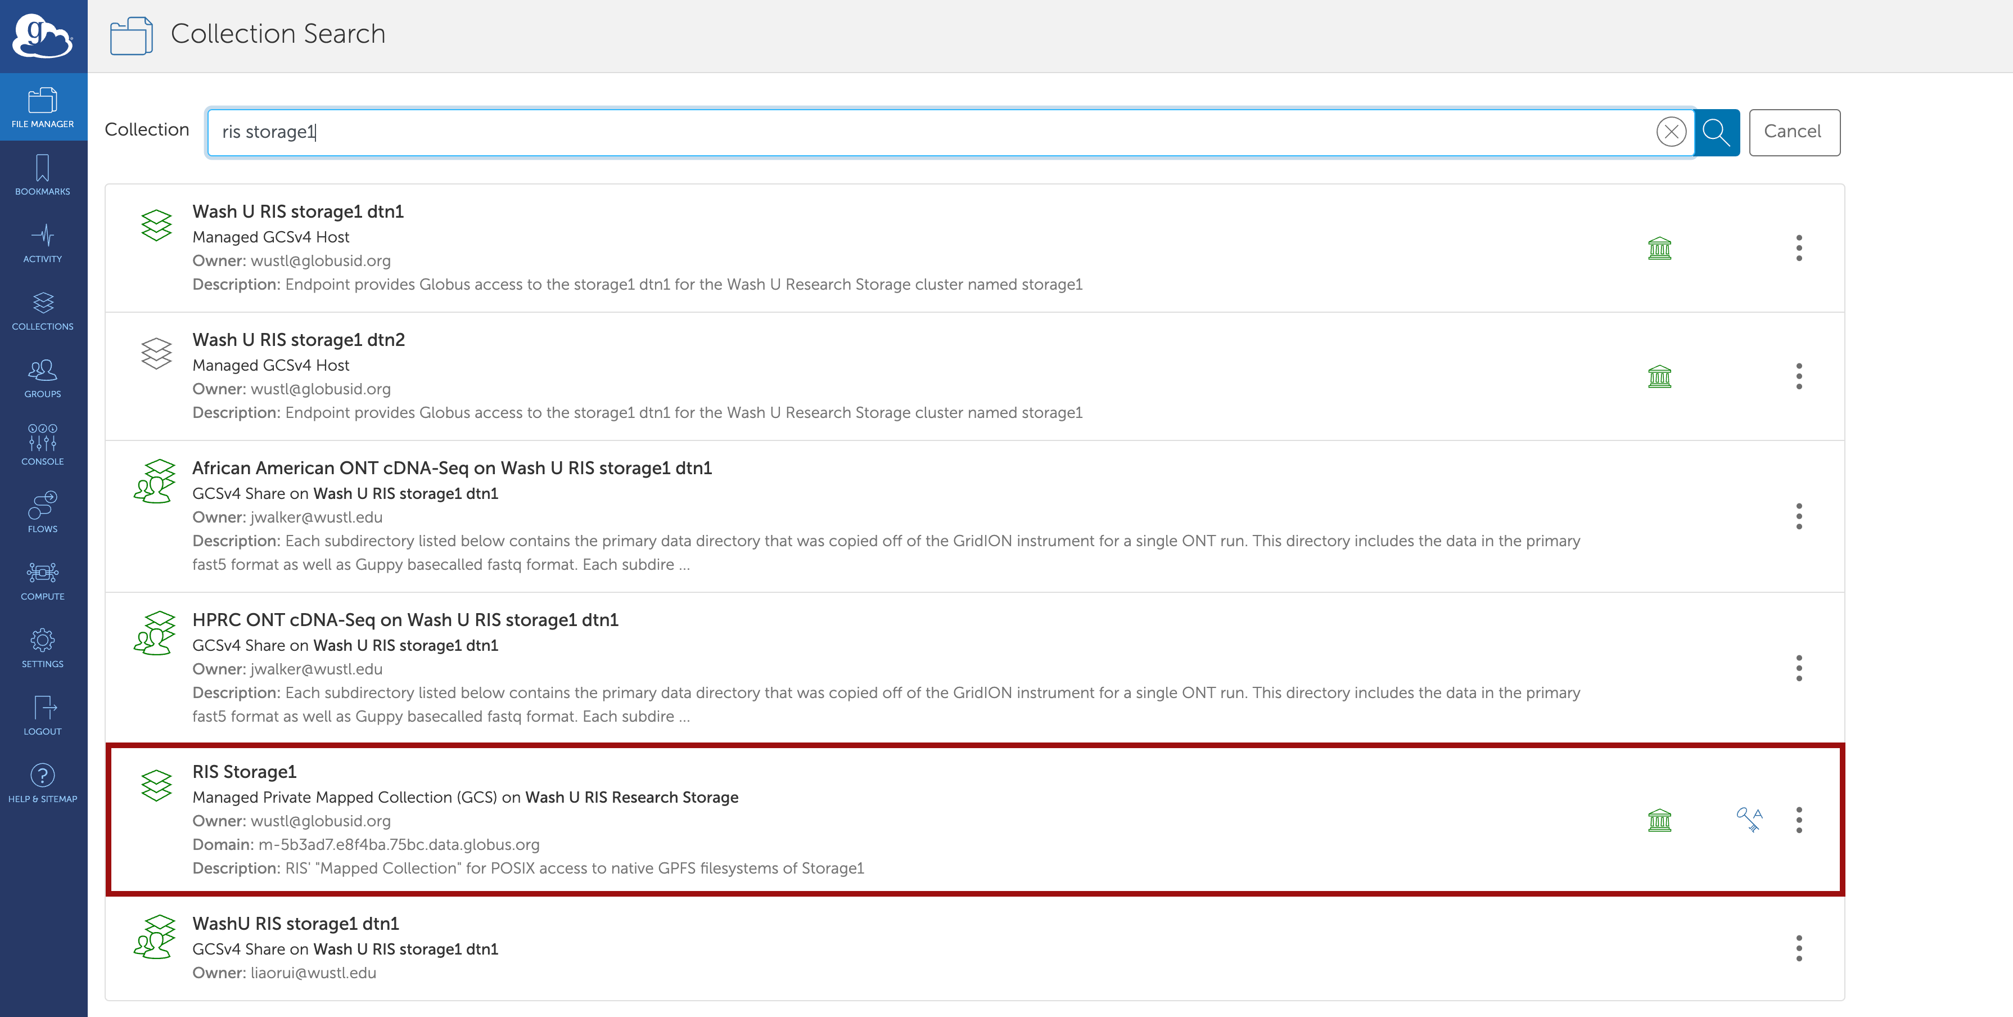This screenshot has height=1017, width=2013.
Task: Open options menu for RIS Storage1
Action: [x=1799, y=820]
